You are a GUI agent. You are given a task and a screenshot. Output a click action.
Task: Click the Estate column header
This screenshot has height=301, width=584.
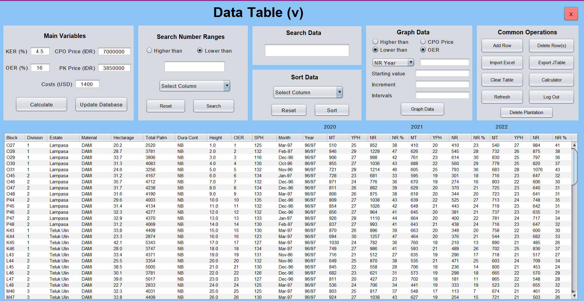63,137
